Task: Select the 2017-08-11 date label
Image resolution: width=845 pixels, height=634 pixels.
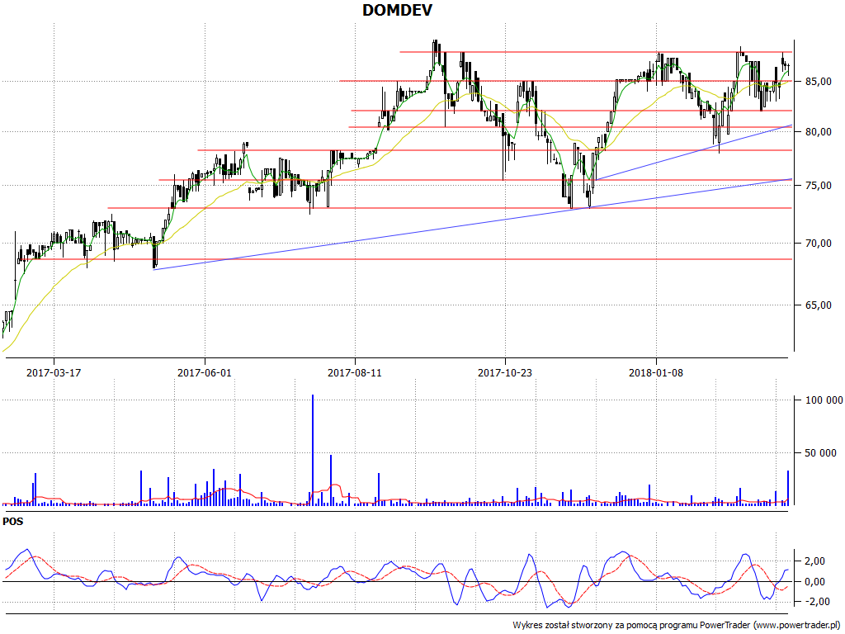Action: [x=355, y=372]
